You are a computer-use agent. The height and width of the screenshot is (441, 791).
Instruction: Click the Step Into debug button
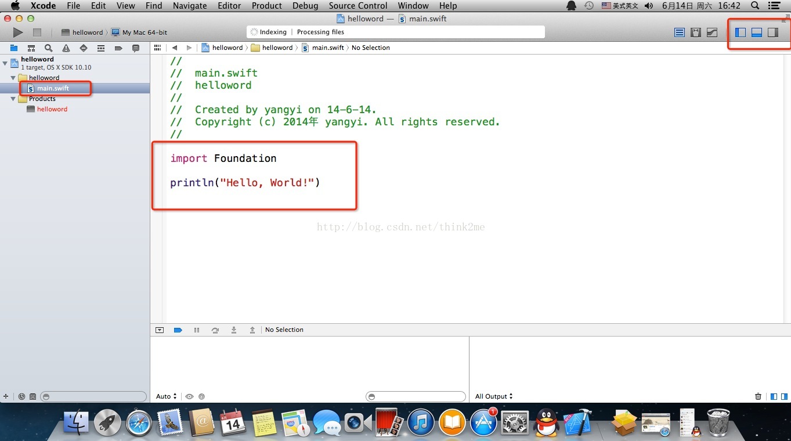(234, 330)
